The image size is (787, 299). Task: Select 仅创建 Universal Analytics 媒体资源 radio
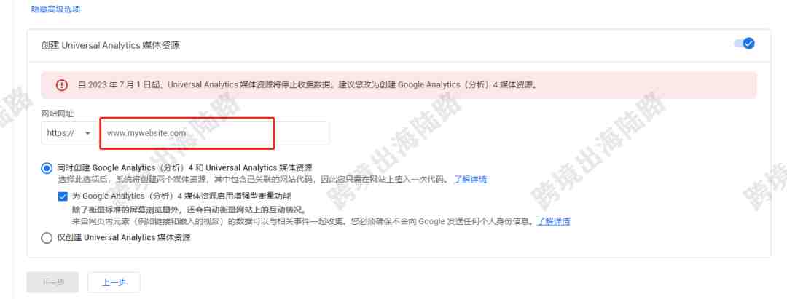coord(47,238)
